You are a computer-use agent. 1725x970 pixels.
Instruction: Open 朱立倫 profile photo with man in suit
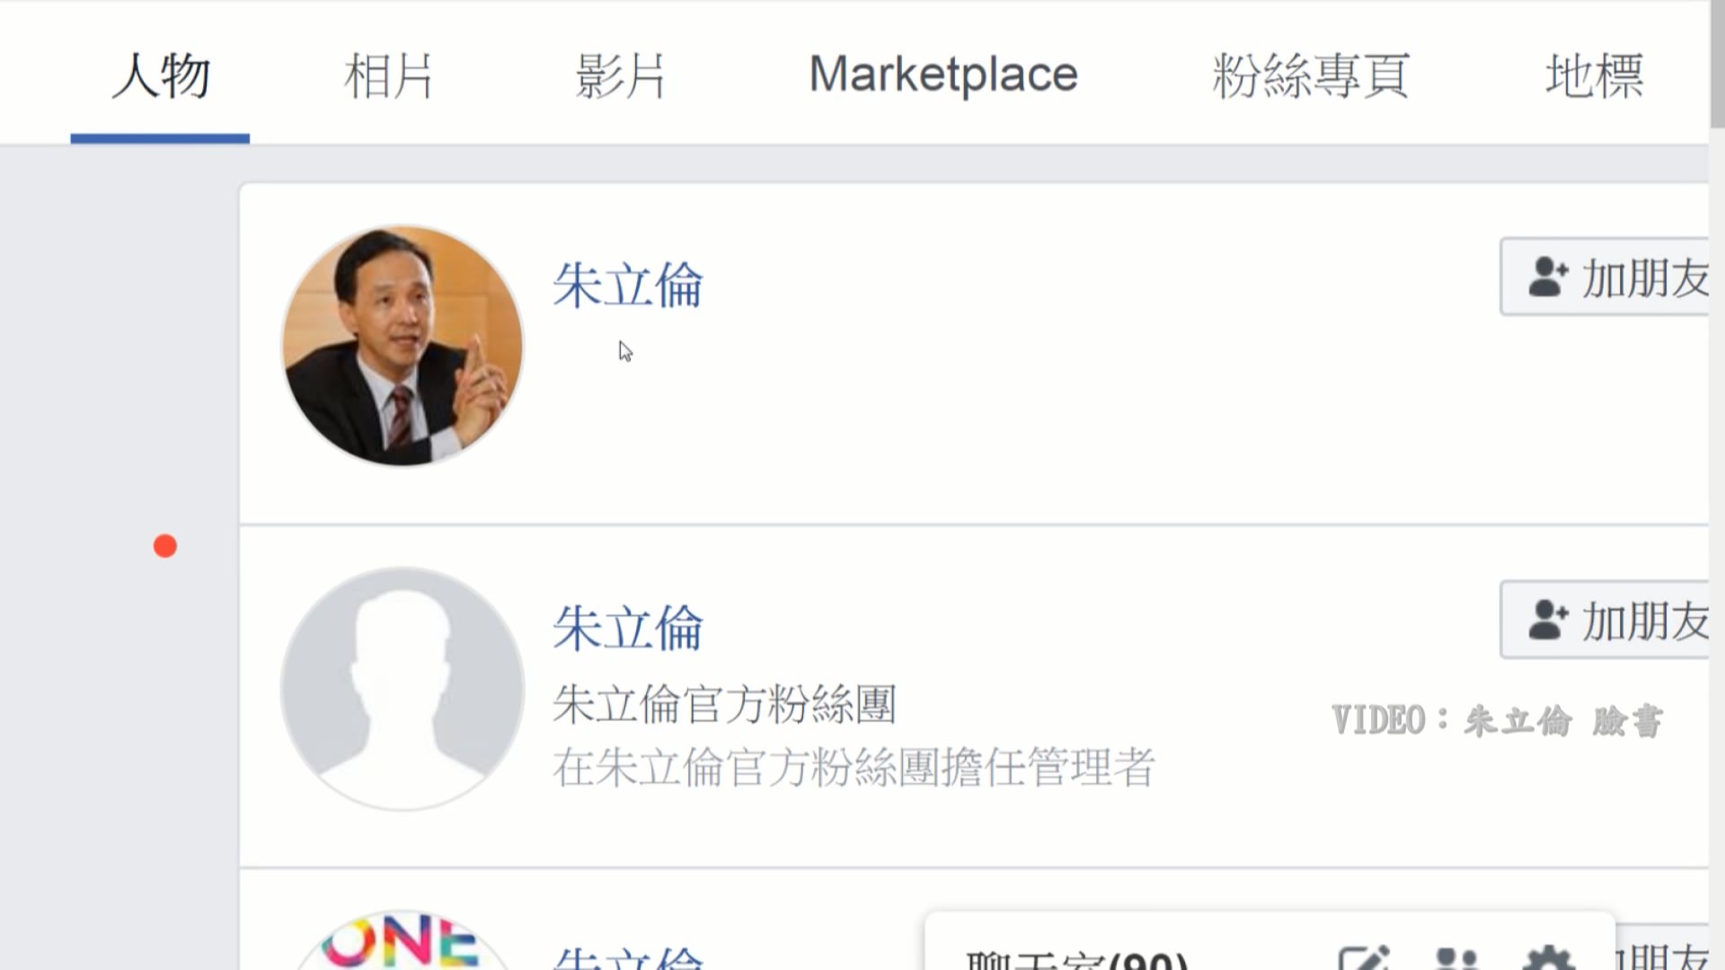coord(402,346)
